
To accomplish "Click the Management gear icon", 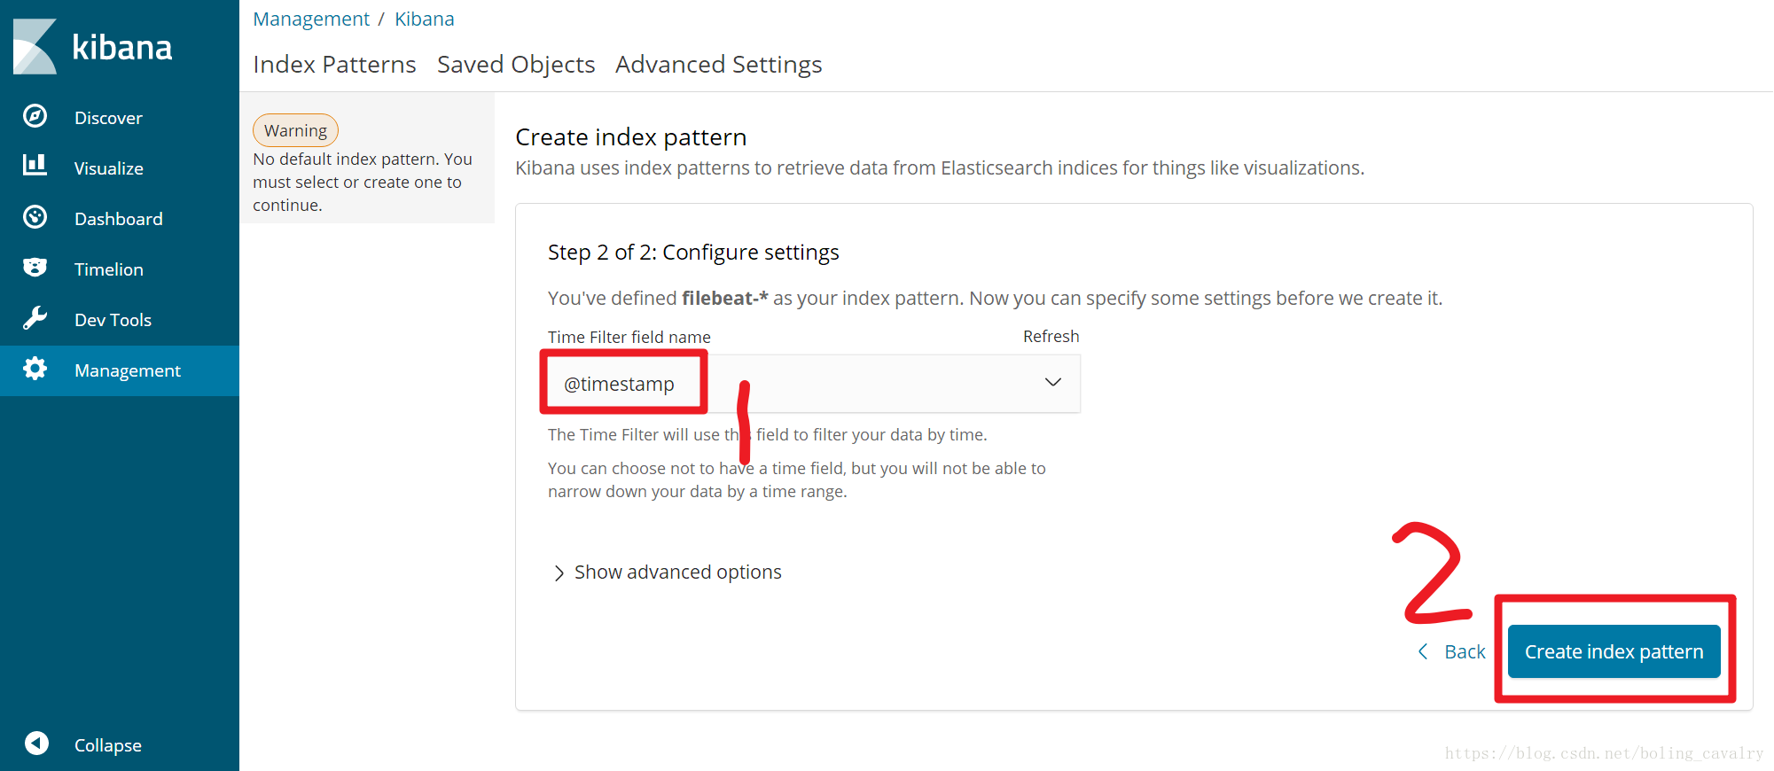I will (35, 369).
